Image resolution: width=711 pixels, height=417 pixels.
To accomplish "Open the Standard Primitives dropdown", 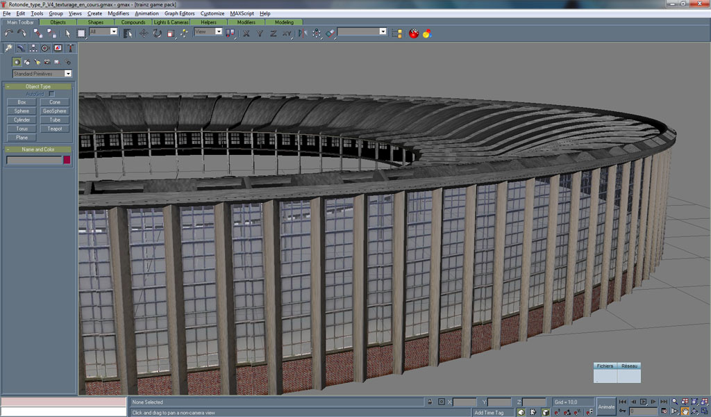I will click(x=42, y=74).
